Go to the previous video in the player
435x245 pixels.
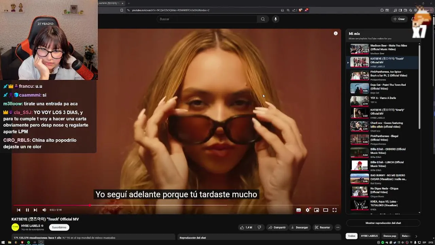tap(19, 210)
